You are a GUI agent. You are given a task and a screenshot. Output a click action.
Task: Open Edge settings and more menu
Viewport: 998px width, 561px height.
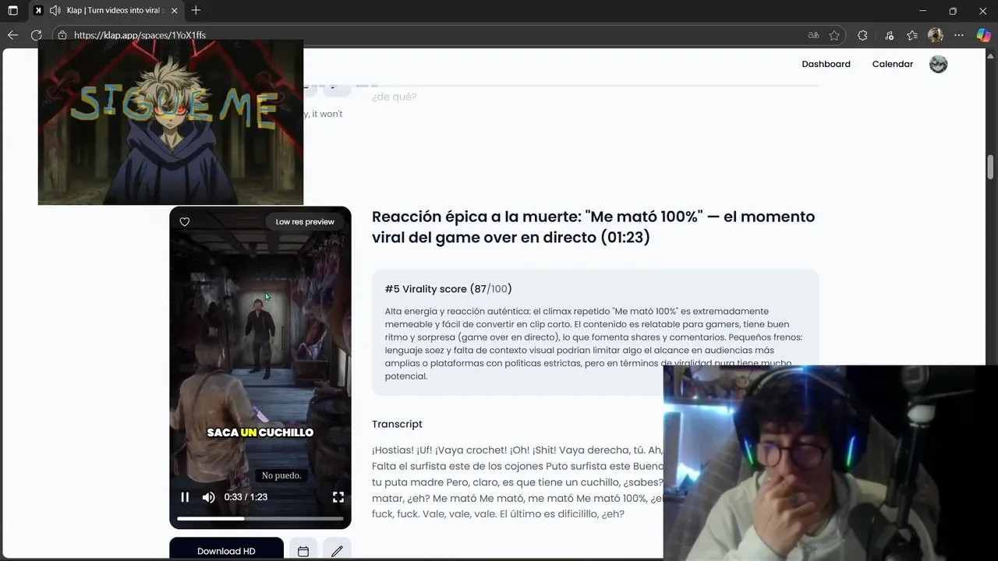click(x=959, y=35)
